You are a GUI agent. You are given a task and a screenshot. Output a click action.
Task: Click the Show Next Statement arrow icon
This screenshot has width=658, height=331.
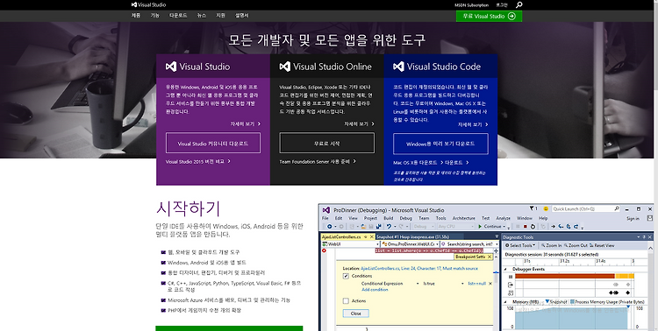pyautogui.click(x=553, y=226)
